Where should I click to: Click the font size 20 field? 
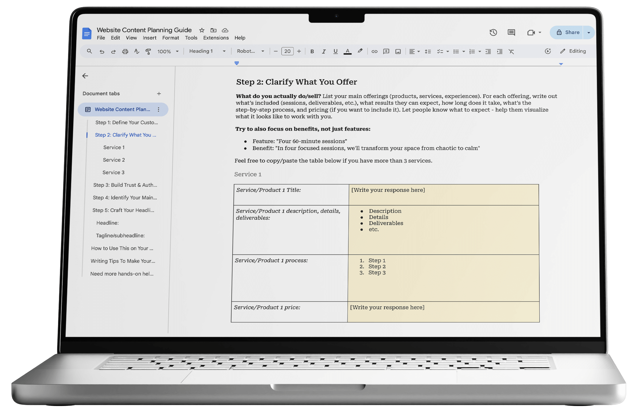tap(287, 51)
